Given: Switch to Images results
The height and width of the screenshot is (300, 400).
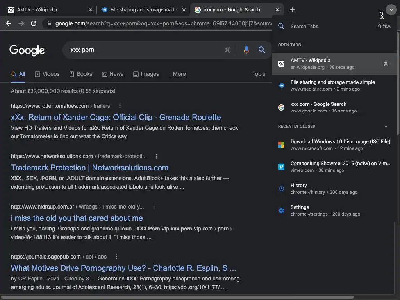Looking at the screenshot, I should tap(146, 74).
